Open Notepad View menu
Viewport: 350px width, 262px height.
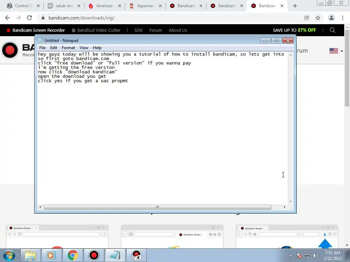[x=84, y=48]
